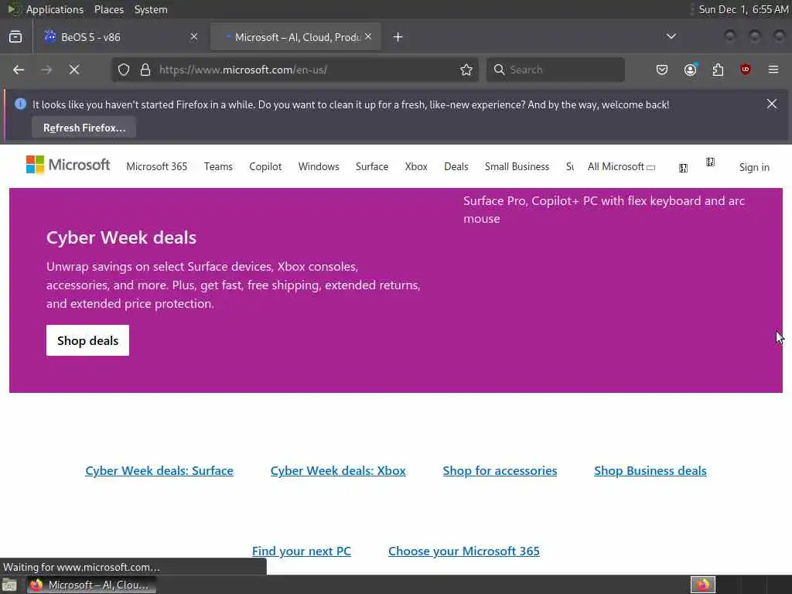Open Xbox nav item
Image resolution: width=792 pixels, height=594 pixels.
pyautogui.click(x=416, y=167)
